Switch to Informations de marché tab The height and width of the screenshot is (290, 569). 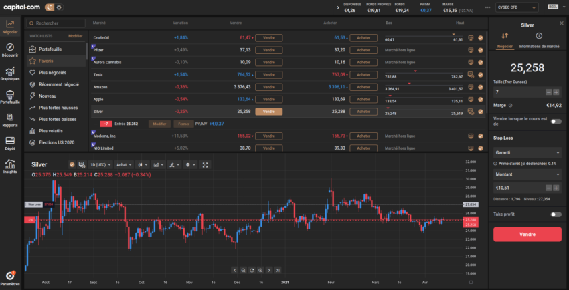click(x=540, y=46)
